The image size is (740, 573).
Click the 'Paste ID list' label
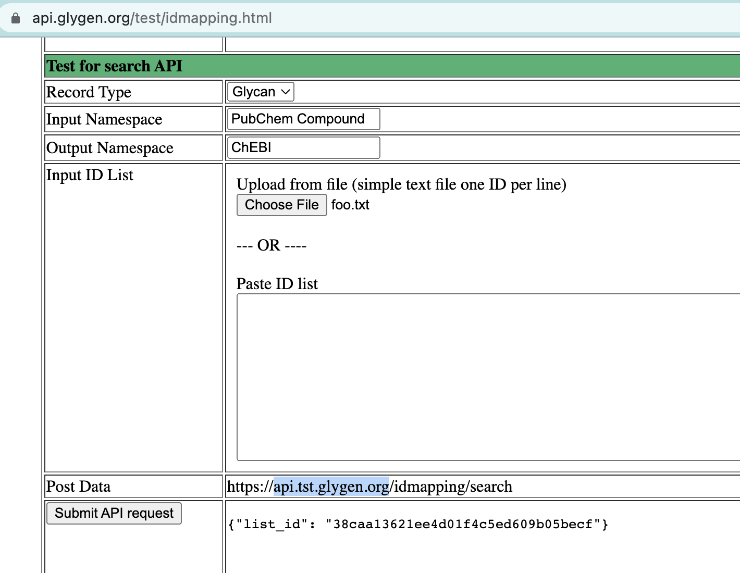tap(277, 284)
